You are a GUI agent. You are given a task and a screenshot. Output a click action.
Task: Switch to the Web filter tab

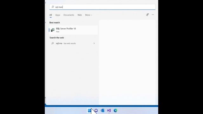click(x=80, y=15)
